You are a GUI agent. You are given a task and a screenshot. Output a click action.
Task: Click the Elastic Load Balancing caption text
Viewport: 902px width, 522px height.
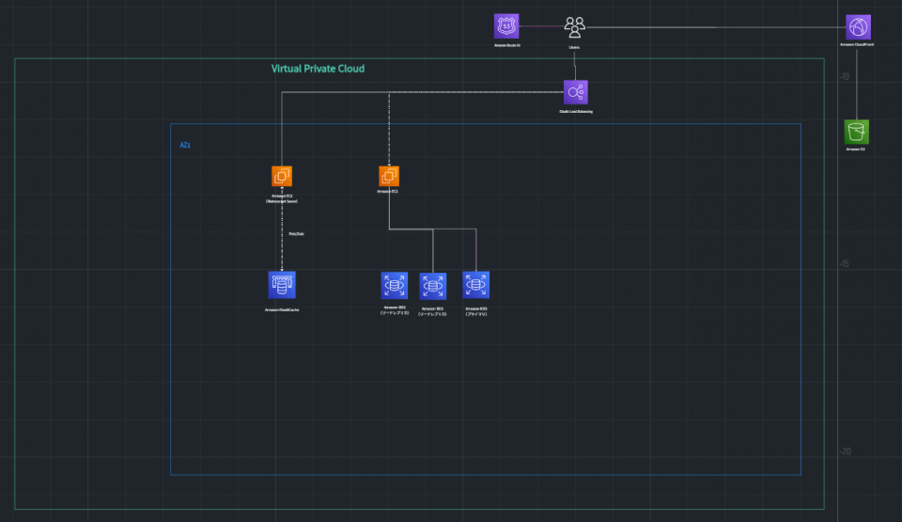click(576, 112)
